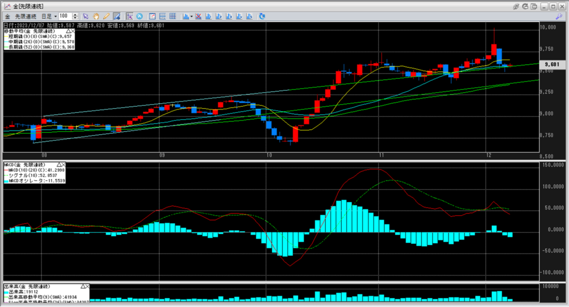
Task: Load chart template 1 icon
Action: coord(208,16)
